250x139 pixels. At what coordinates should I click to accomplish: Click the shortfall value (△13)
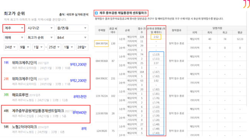(x=156, y=55)
